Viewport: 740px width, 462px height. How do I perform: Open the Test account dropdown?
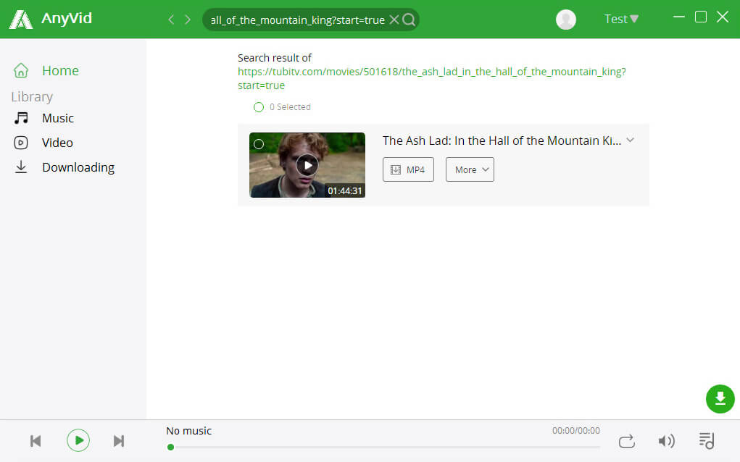pos(621,19)
